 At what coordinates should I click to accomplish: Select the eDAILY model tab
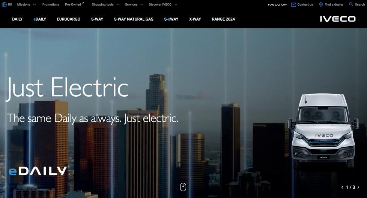tap(40, 19)
